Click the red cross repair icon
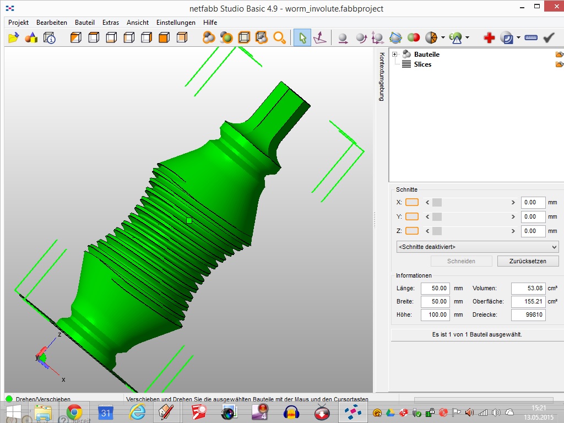The image size is (564, 423). tap(489, 37)
